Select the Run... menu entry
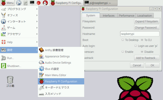 point(19,58)
